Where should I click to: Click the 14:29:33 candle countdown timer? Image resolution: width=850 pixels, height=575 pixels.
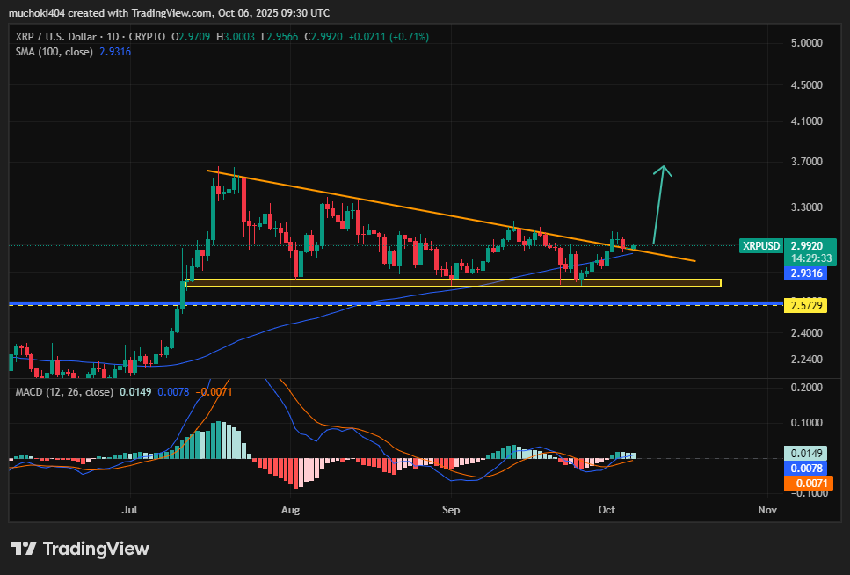pyautogui.click(x=806, y=258)
